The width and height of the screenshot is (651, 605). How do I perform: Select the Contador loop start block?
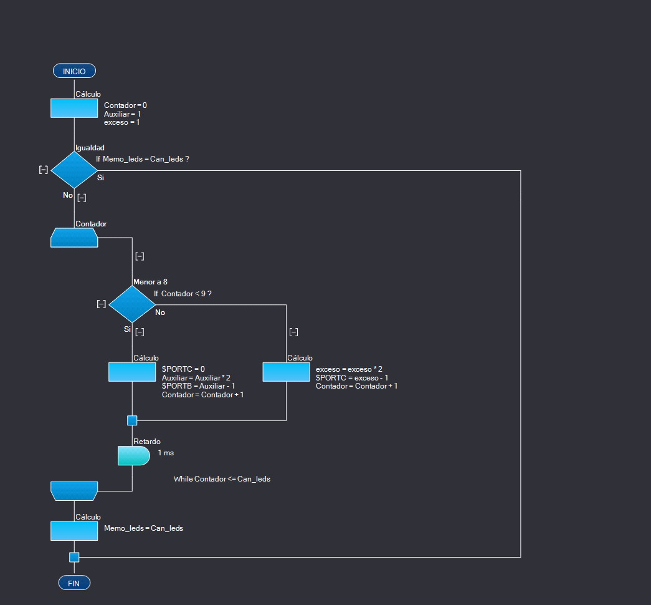coord(74,238)
